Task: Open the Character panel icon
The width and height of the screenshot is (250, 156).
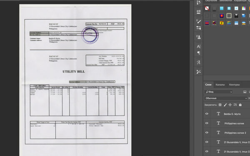Action: pyautogui.click(x=198, y=47)
